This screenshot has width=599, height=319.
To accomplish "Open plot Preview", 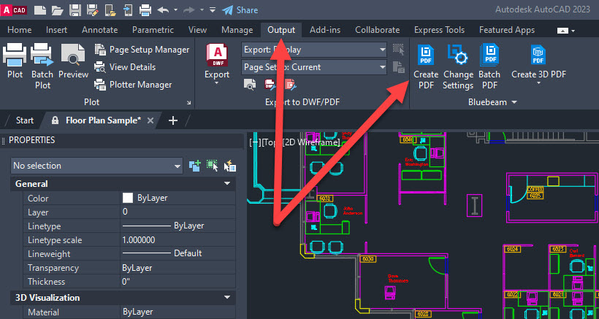I will pyautogui.click(x=73, y=61).
